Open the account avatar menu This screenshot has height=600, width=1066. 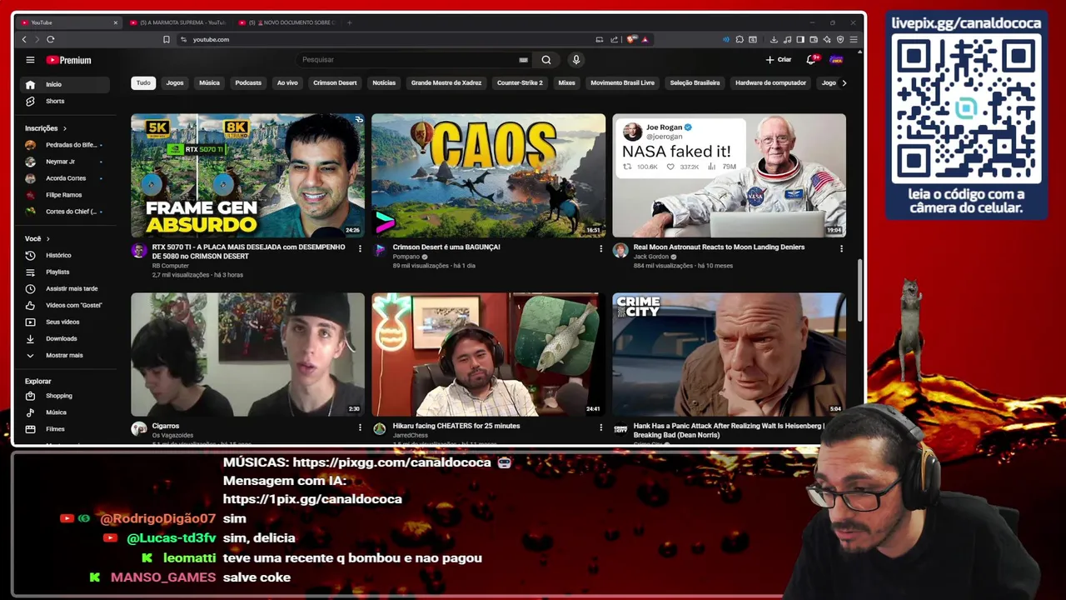(x=837, y=60)
